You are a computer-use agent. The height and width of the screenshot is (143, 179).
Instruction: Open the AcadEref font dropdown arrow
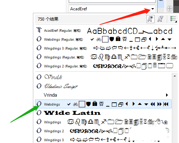click(153, 9)
